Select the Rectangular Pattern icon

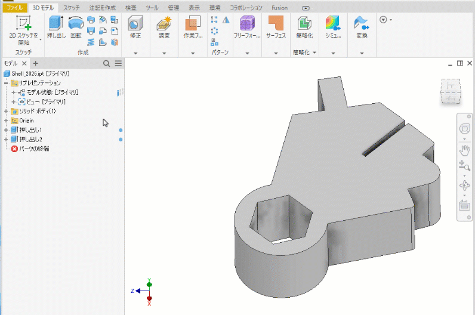[214, 20]
